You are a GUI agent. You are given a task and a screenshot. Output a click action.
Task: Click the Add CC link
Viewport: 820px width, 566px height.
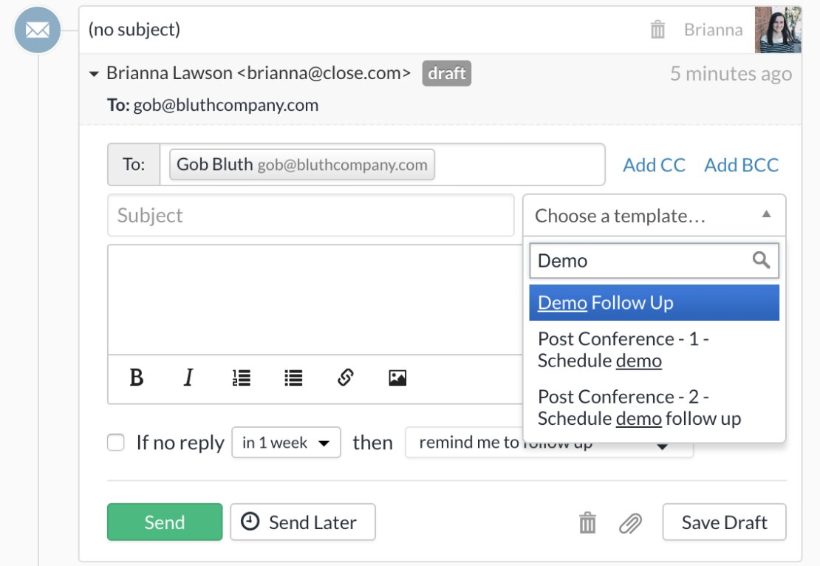[654, 166]
